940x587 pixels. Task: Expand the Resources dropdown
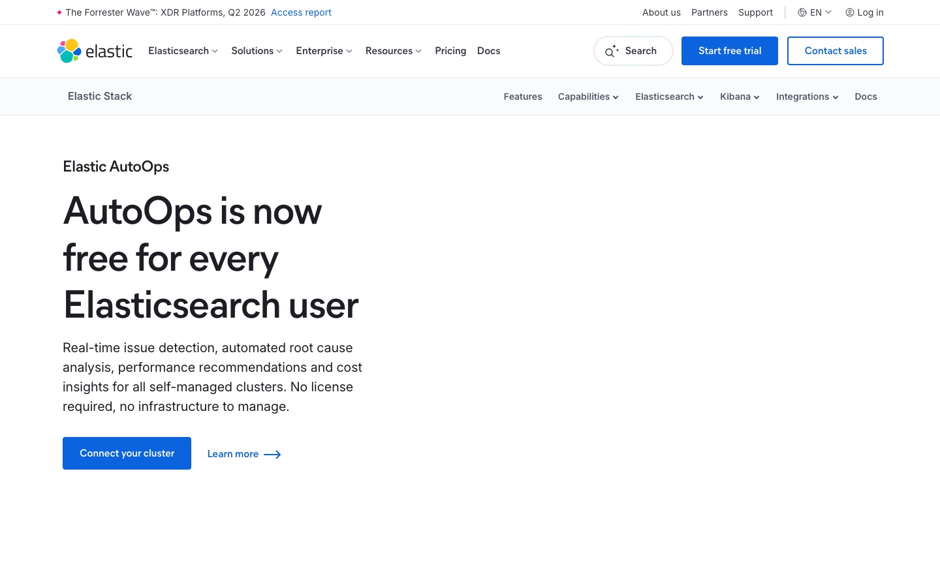(394, 51)
